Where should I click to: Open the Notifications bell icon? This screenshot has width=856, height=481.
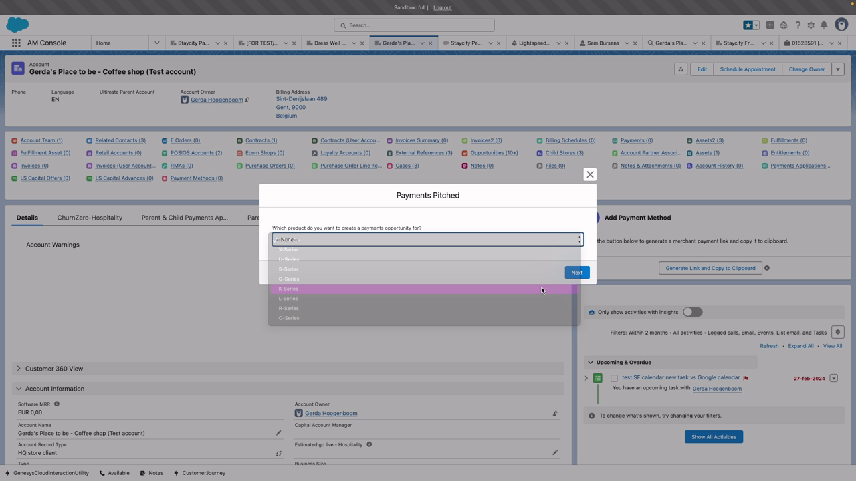point(824,25)
